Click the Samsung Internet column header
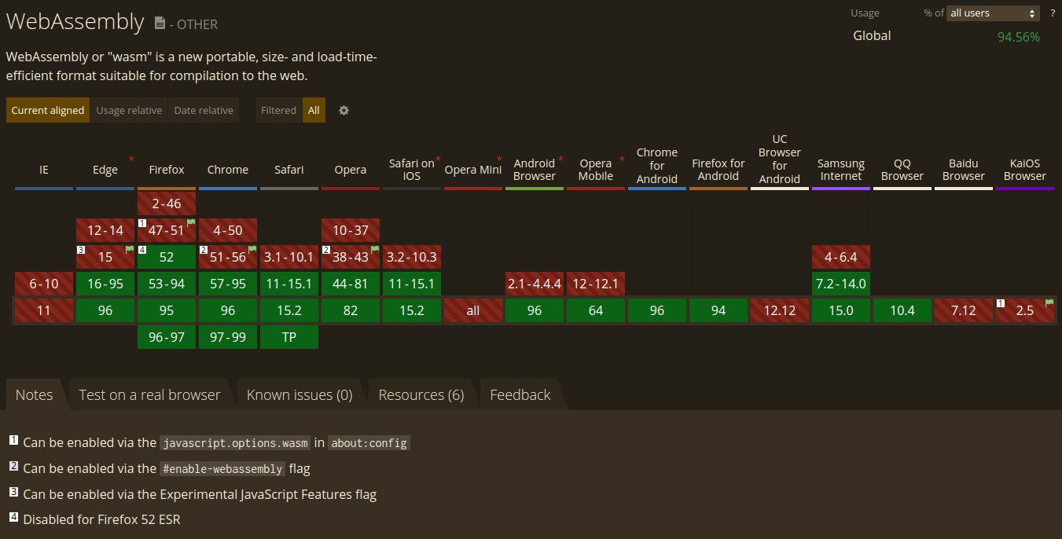 [841, 170]
